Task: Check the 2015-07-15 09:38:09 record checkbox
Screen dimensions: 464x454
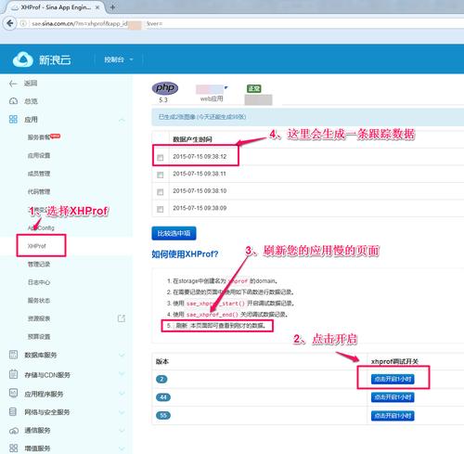Action: pyautogui.click(x=160, y=209)
